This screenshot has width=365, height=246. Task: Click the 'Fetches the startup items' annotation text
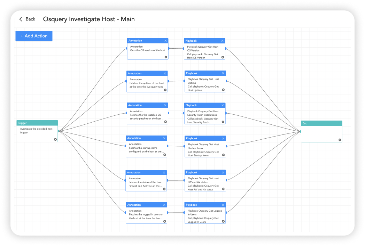146,150
